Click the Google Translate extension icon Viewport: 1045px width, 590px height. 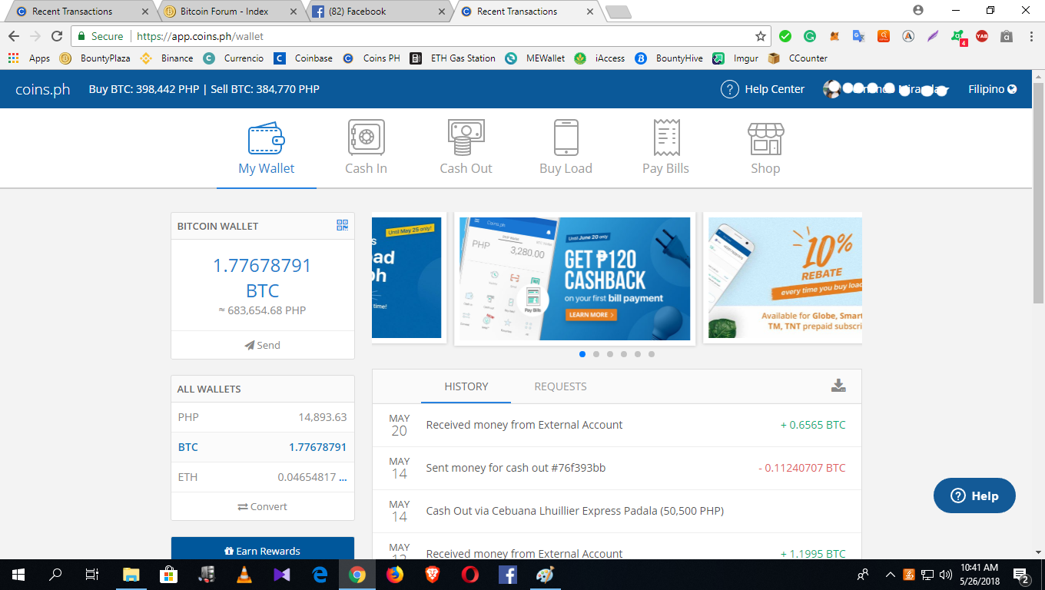tap(859, 36)
